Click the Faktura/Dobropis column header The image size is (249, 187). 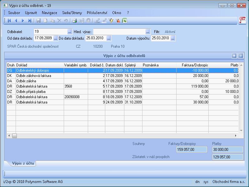(192, 65)
